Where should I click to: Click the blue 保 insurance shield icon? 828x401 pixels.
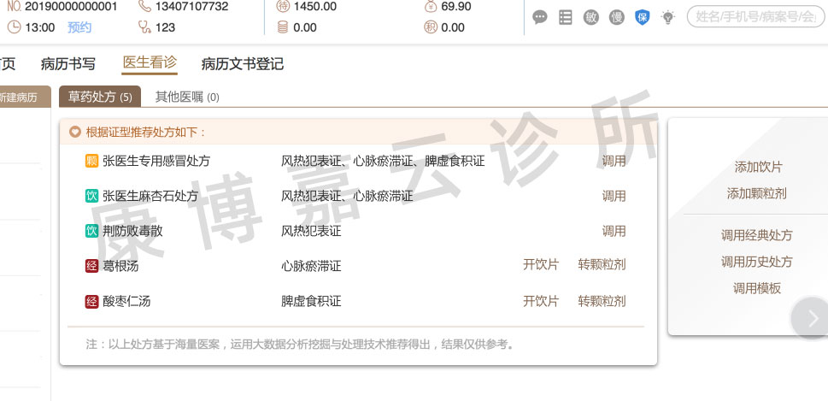pos(643,17)
